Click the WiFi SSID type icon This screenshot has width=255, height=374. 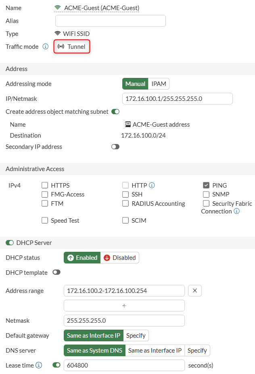click(57, 33)
